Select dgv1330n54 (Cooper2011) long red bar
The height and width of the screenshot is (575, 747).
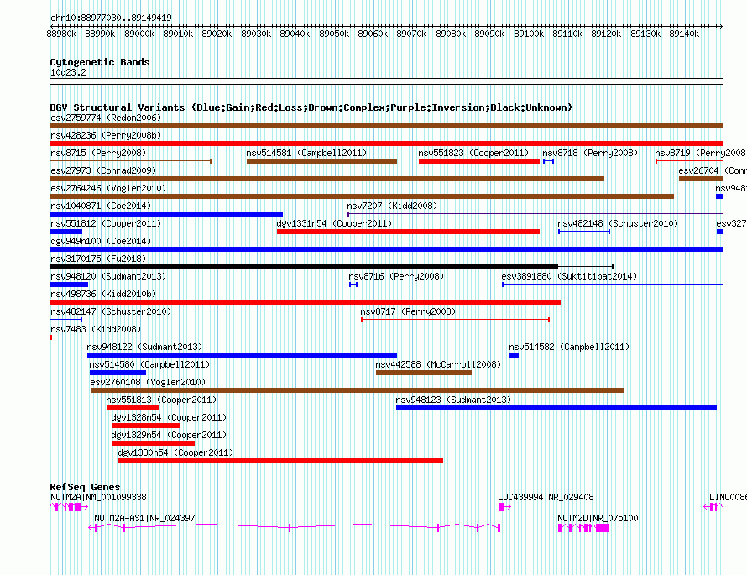click(280, 461)
